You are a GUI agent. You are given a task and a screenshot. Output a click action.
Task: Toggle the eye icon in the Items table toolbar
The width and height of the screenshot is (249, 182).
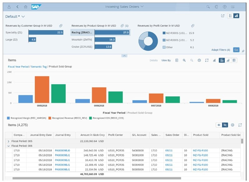pyautogui.click(x=219, y=125)
